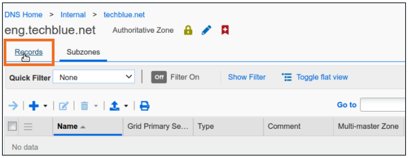Screen dimensions: 408x158
Task: Click the blue pencil edit zone icon
Action: pyautogui.click(x=206, y=30)
